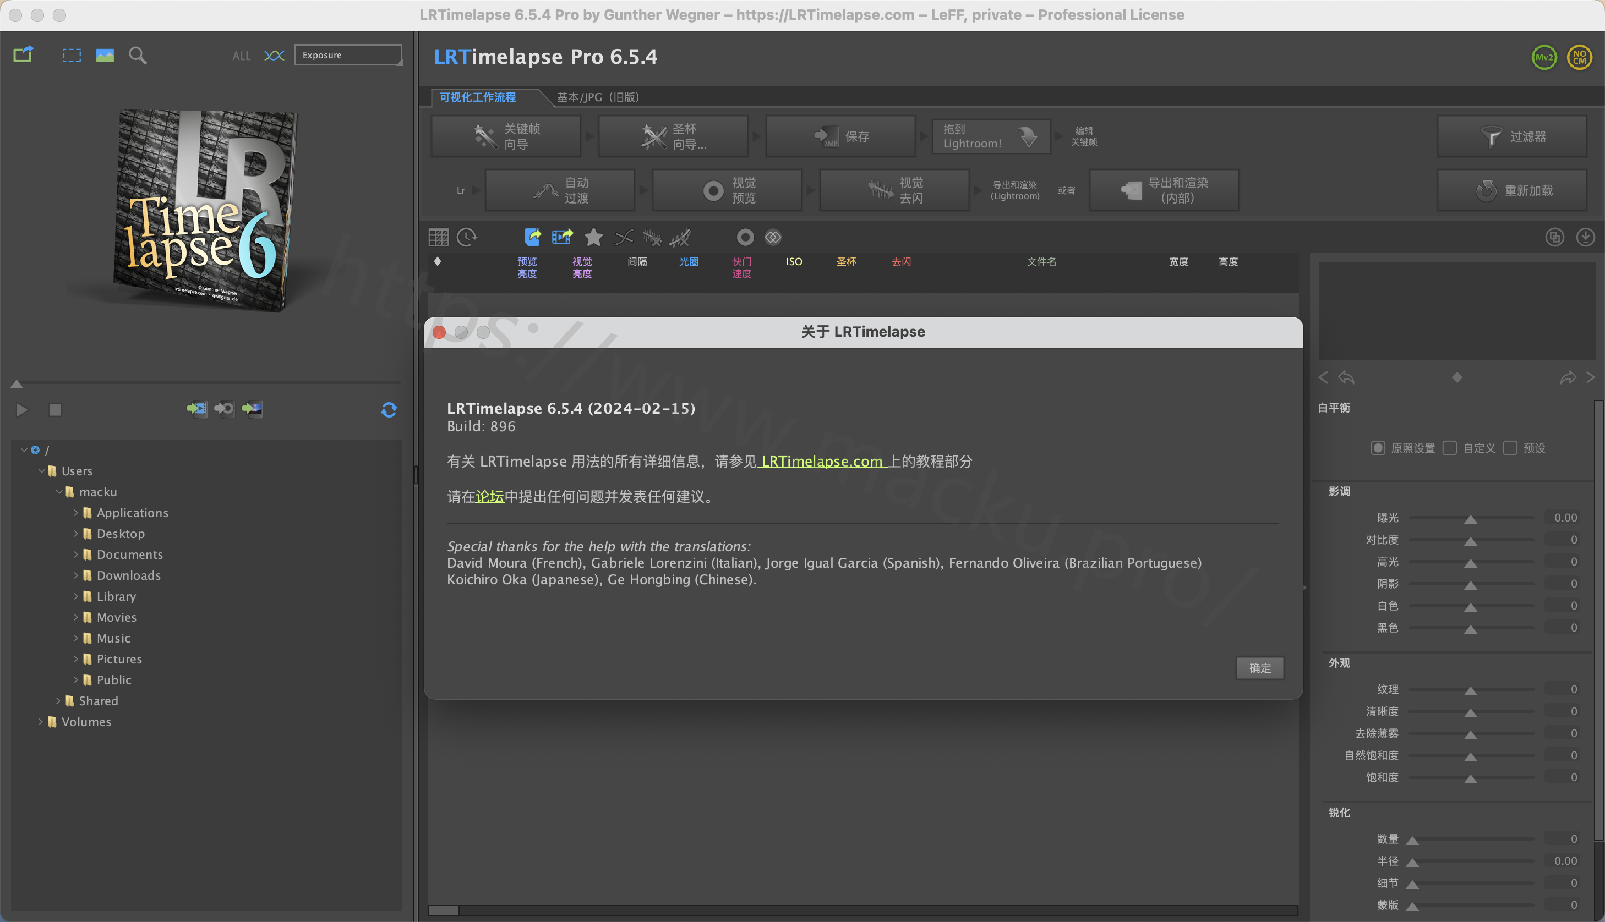Viewport: 1605px width, 922px height.
Task: Toggle the ALL filter label
Action: (x=241, y=56)
